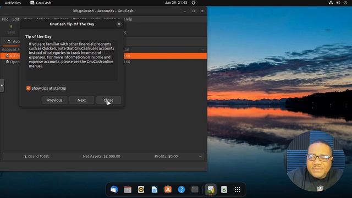Click the tip of the day text area
Image resolution: width=352 pixels, height=198 pixels.
point(72,60)
